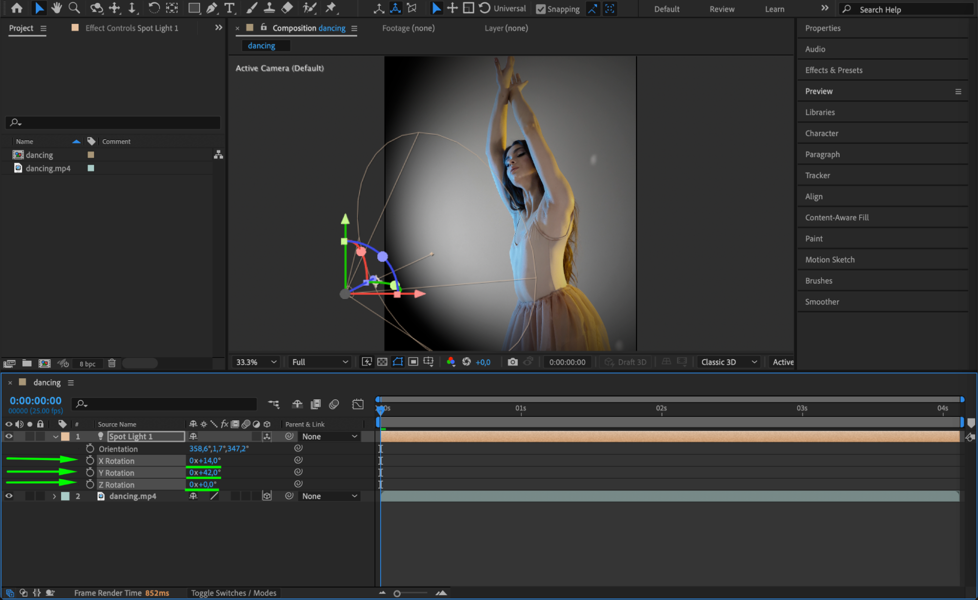
Task: Select the Horizontal Type tool
Action: click(229, 8)
